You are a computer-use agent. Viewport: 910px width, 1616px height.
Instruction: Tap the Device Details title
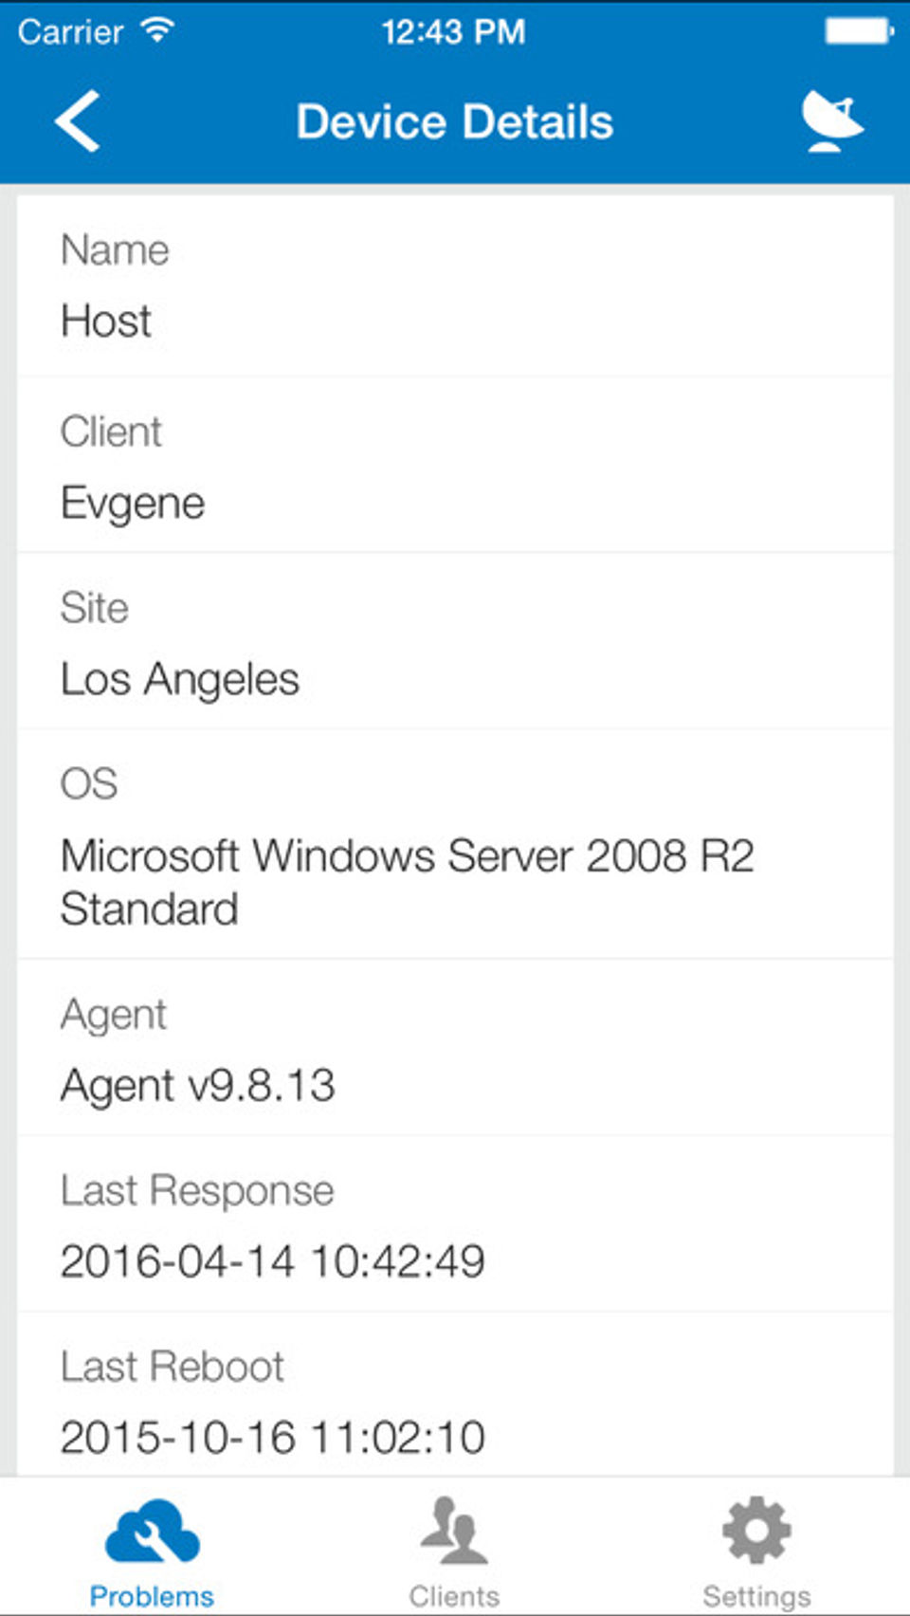pos(455,122)
